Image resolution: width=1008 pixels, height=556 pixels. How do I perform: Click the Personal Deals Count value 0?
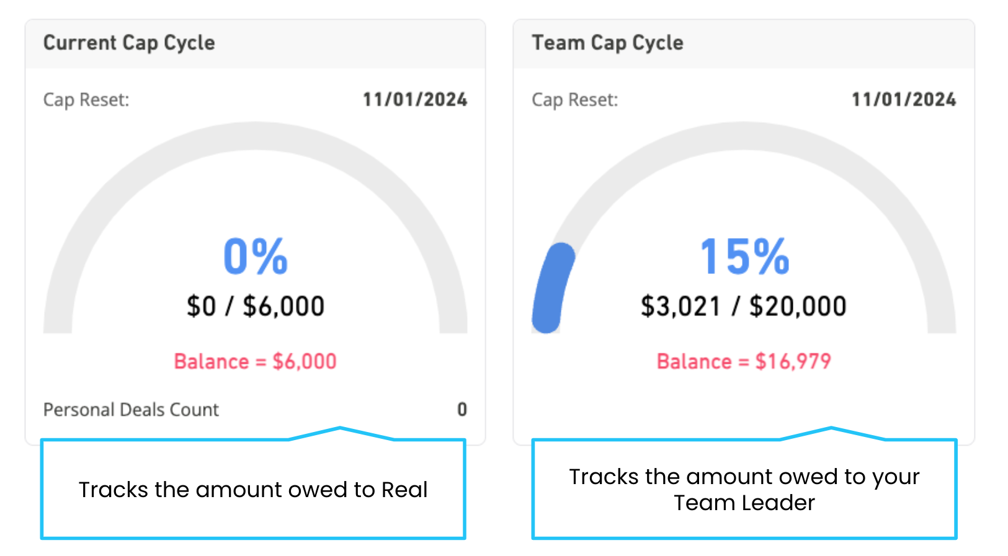coord(462,410)
